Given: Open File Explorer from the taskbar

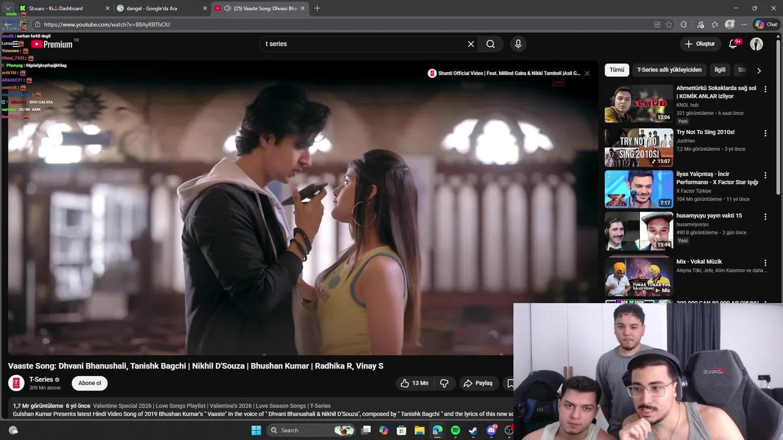Looking at the screenshot, I should [x=419, y=430].
